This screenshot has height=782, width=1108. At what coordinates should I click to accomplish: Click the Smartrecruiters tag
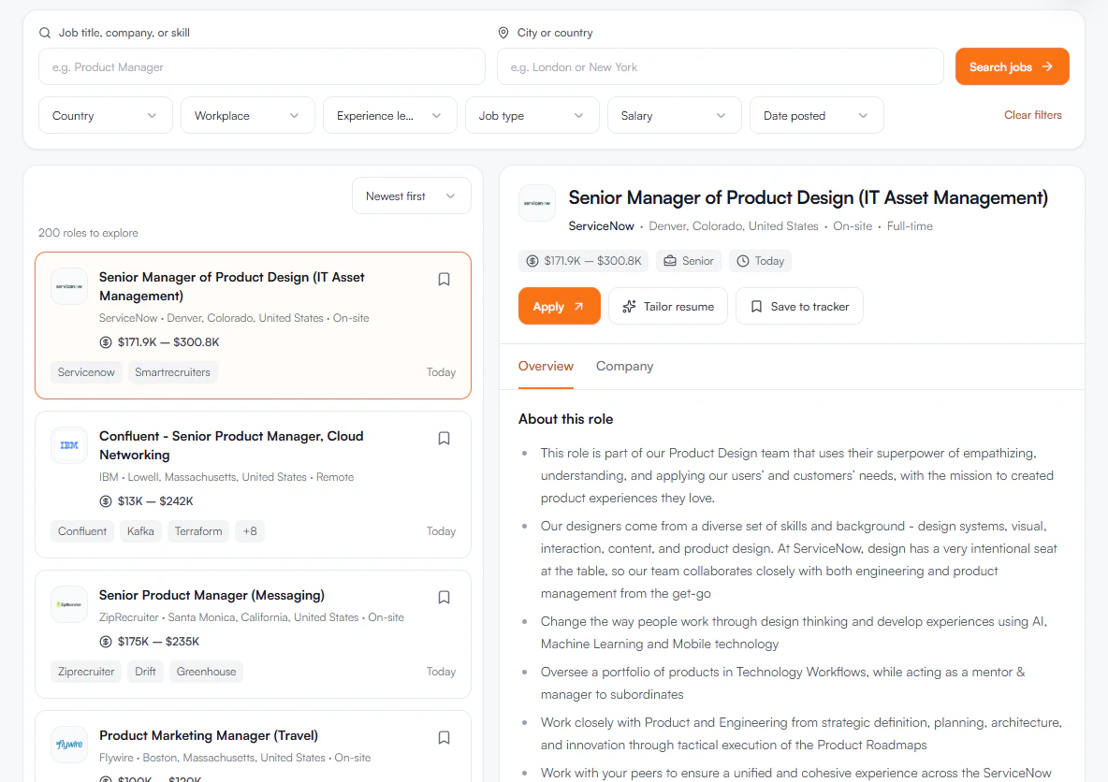click(x=172, y=372)
